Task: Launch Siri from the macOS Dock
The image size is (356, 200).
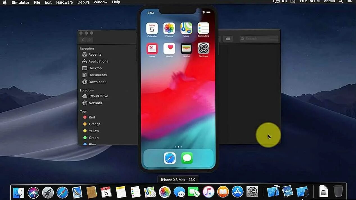Action: [33, 192]
